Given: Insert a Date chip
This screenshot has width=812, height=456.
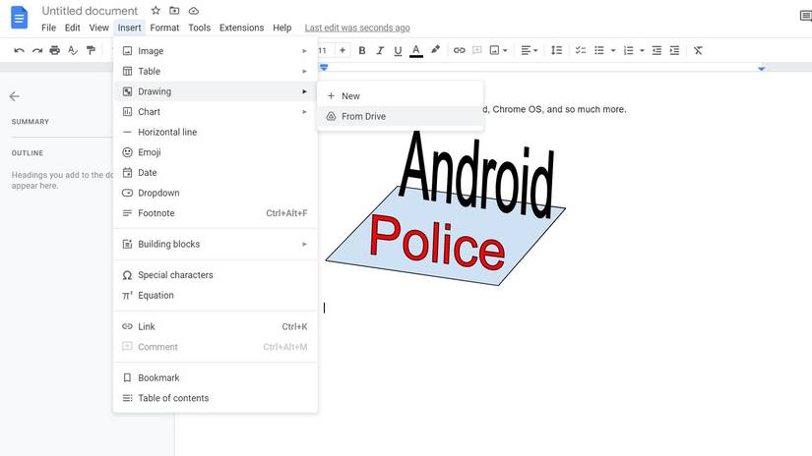Looking at the screenshot, I should (x=215, y=172).
